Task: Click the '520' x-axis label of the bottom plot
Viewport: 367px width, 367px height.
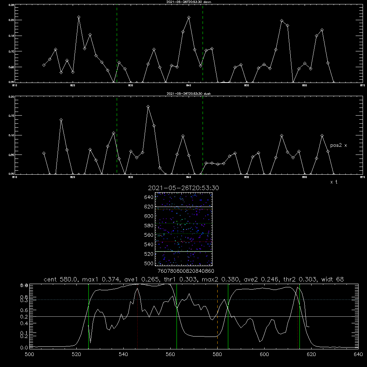Action: coord(76,355)
